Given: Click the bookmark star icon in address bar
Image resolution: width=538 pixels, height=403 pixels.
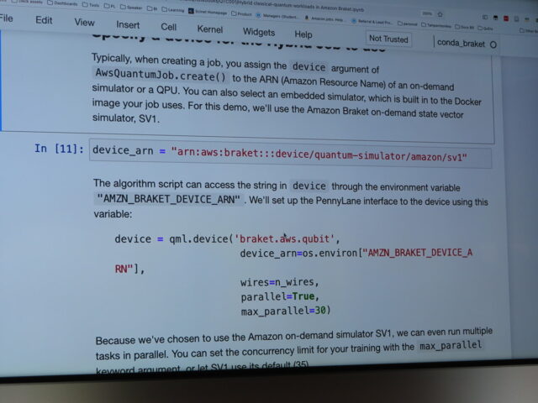Looking at the screenshot, I should click(440, 14).
